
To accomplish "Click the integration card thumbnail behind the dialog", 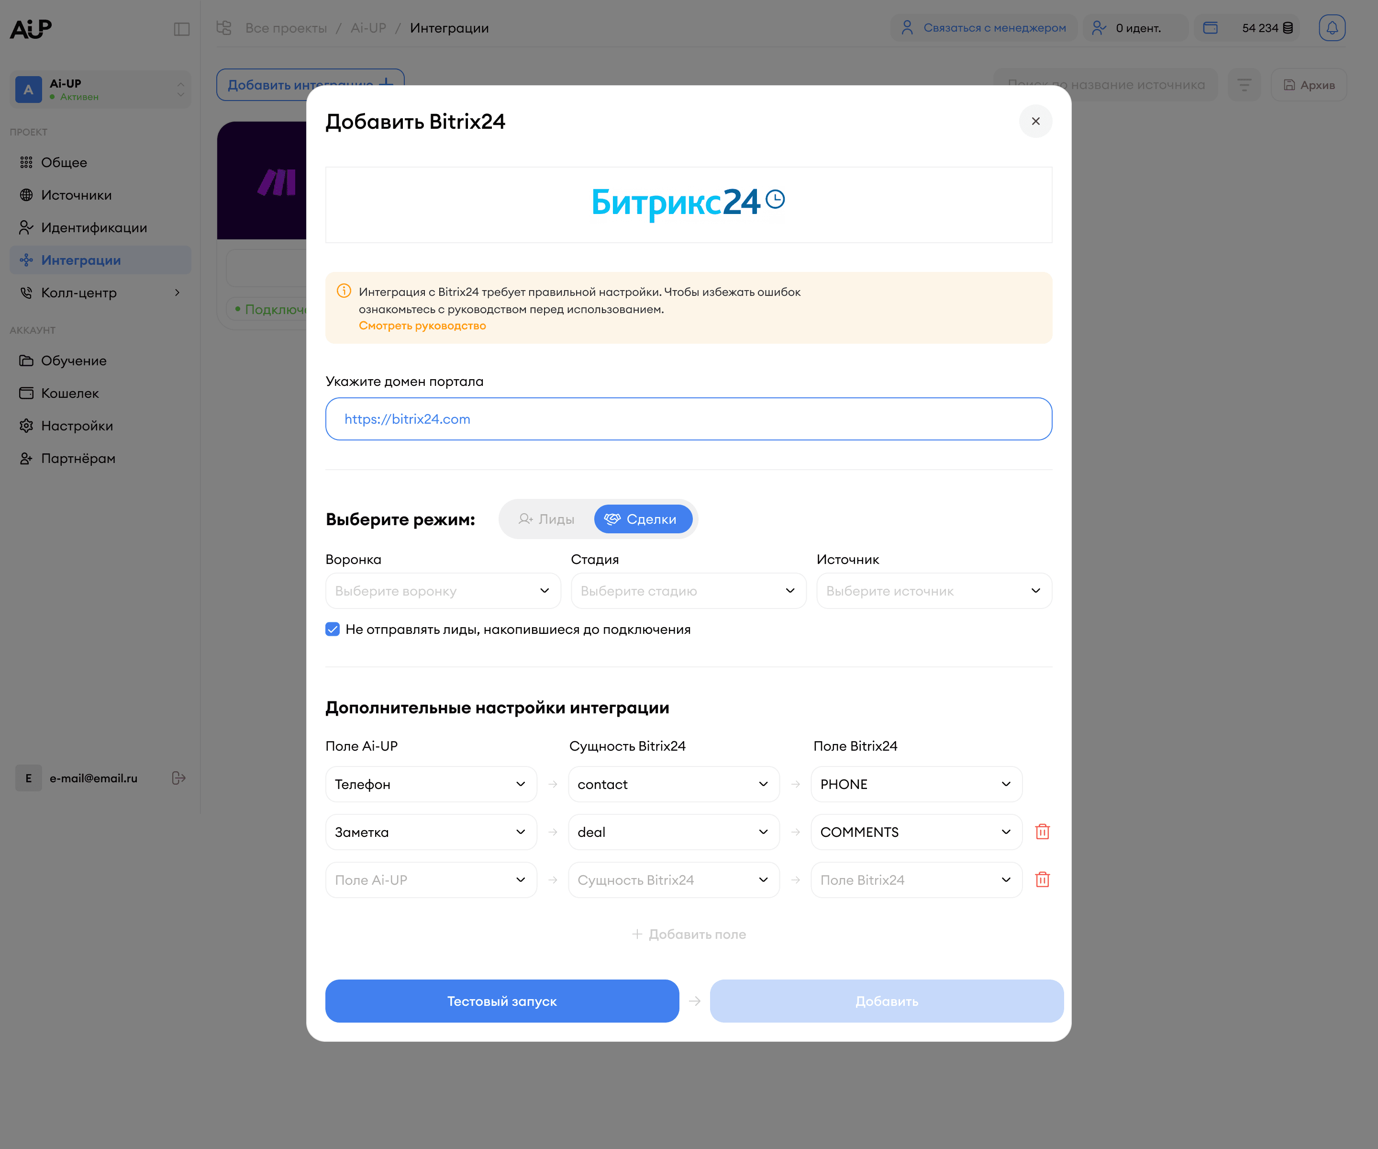I will tap(262, 180).
